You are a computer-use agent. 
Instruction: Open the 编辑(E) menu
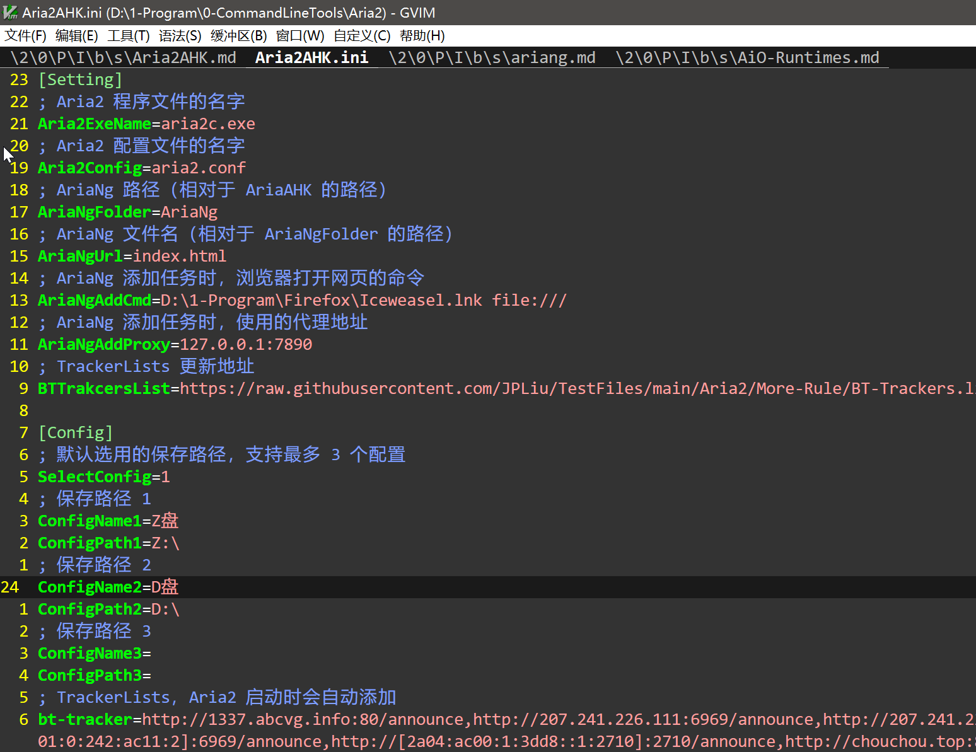[76, 36]
